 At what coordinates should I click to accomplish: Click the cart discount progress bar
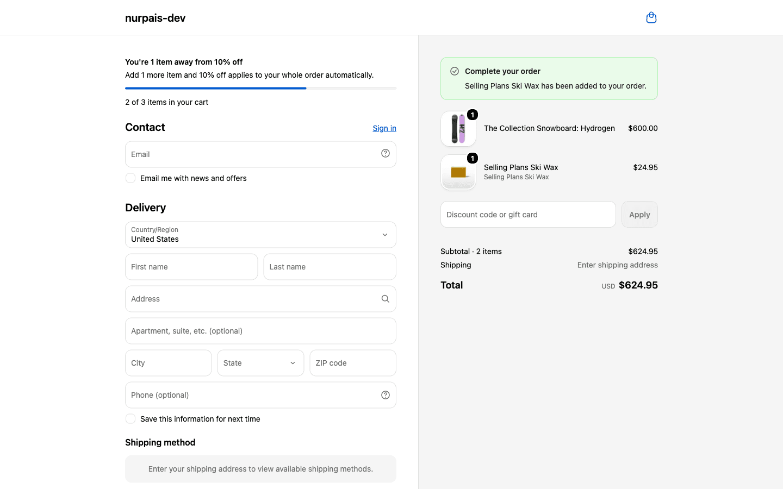click(x=260, y=88)
